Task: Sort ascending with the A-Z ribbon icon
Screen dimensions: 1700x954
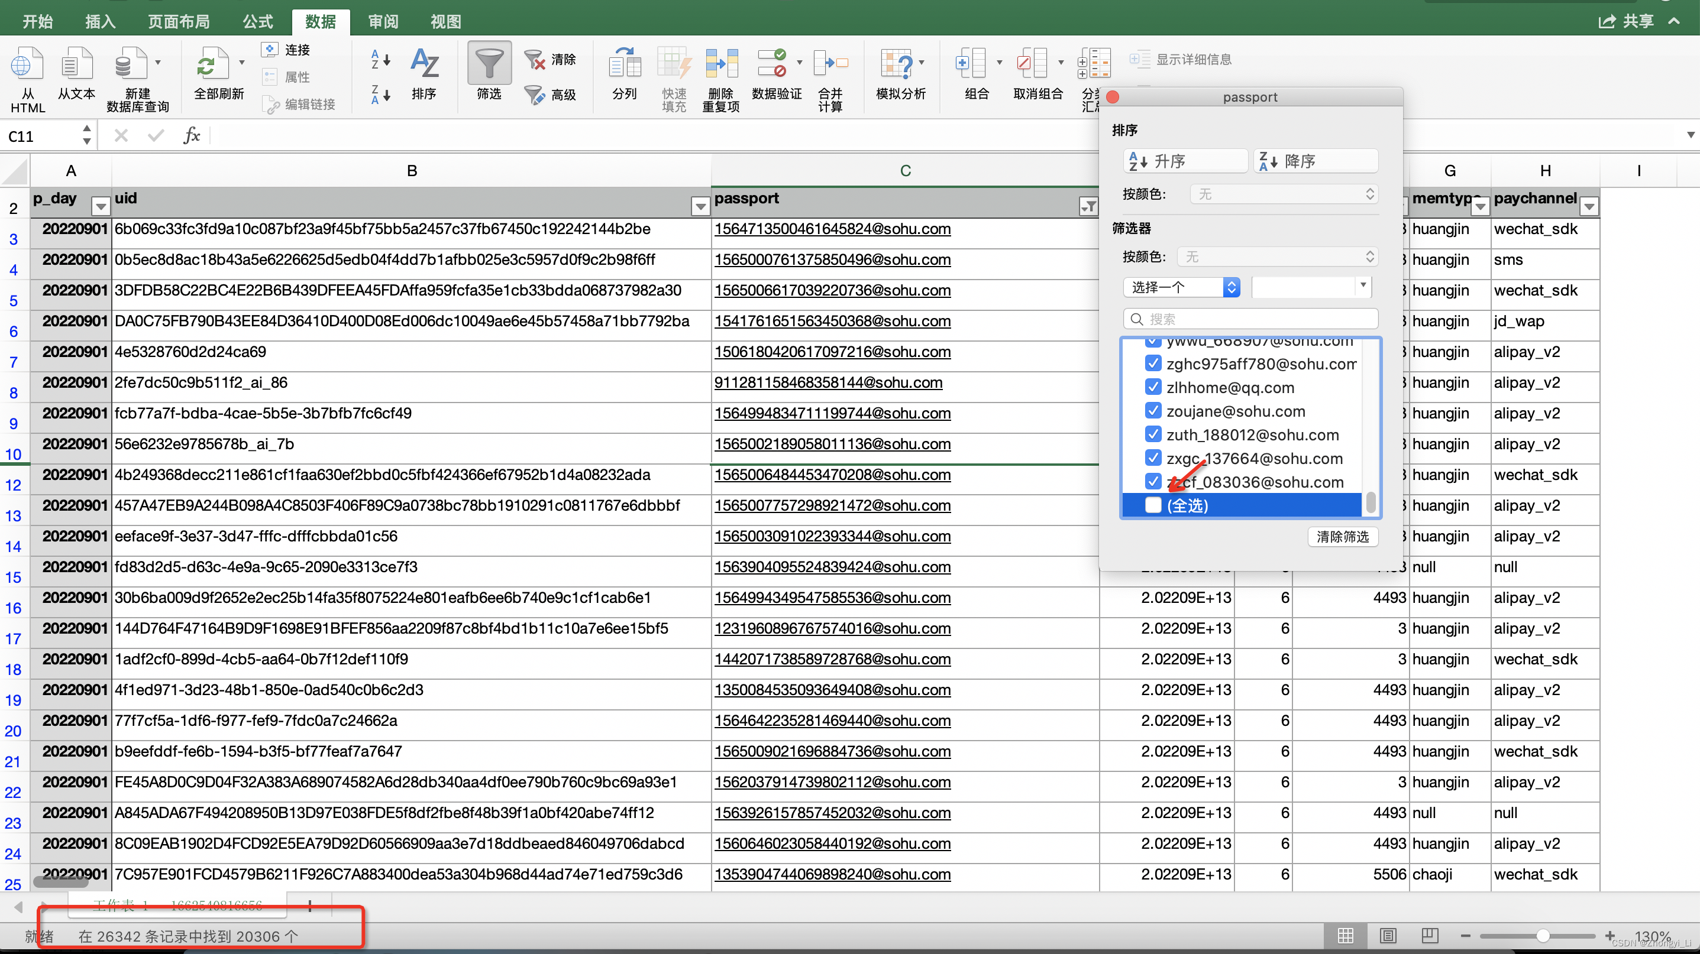Action: pos(381,59)
